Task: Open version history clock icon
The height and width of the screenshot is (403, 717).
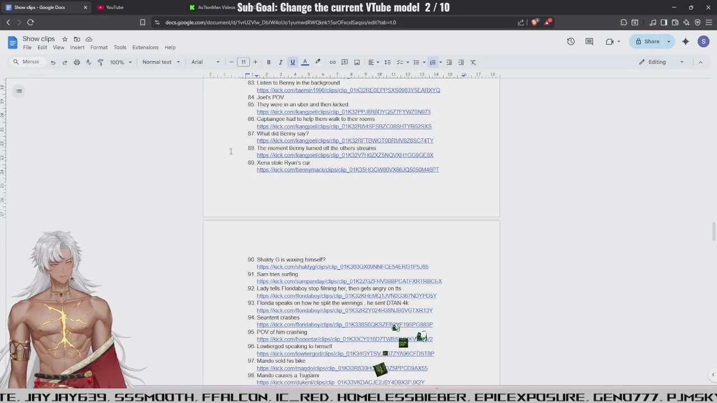Action: point(571,41)
